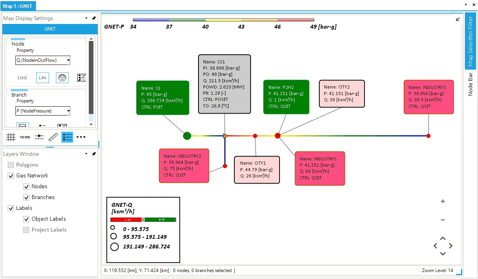Screen dimensions: 478x279
Task: Open the three-dots more options
Action: [81, 137]
